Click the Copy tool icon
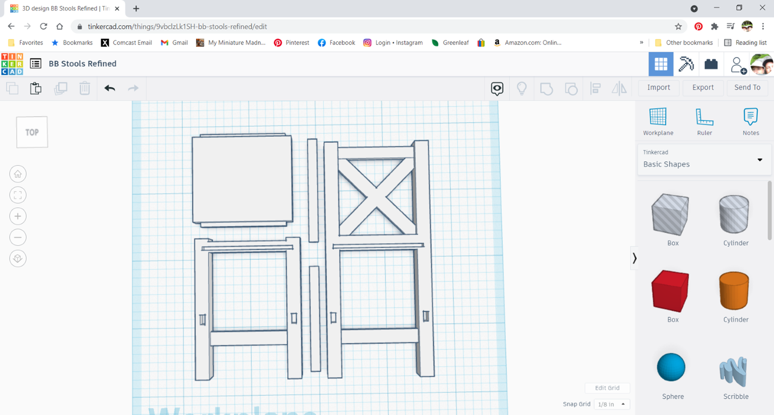The image size is (774, 415). click(12, 88)
